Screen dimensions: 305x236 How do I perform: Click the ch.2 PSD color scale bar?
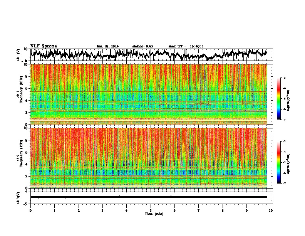pos(278,162)
